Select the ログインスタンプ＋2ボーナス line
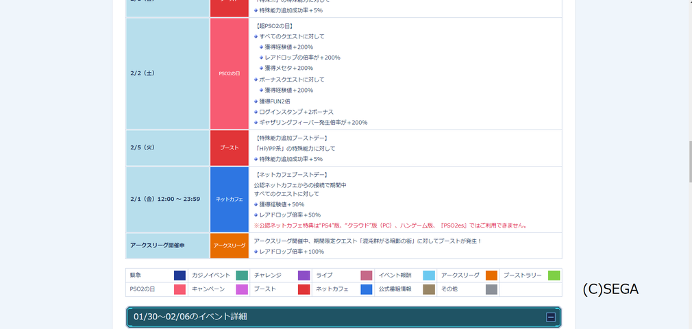The height and width of the screenshot is (329, 692). pyautogui.click(x=297, y=112)
